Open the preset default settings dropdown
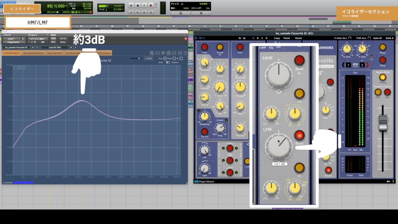Image resolution: width=398 pixels, height=224 pixels. [38, 39]
